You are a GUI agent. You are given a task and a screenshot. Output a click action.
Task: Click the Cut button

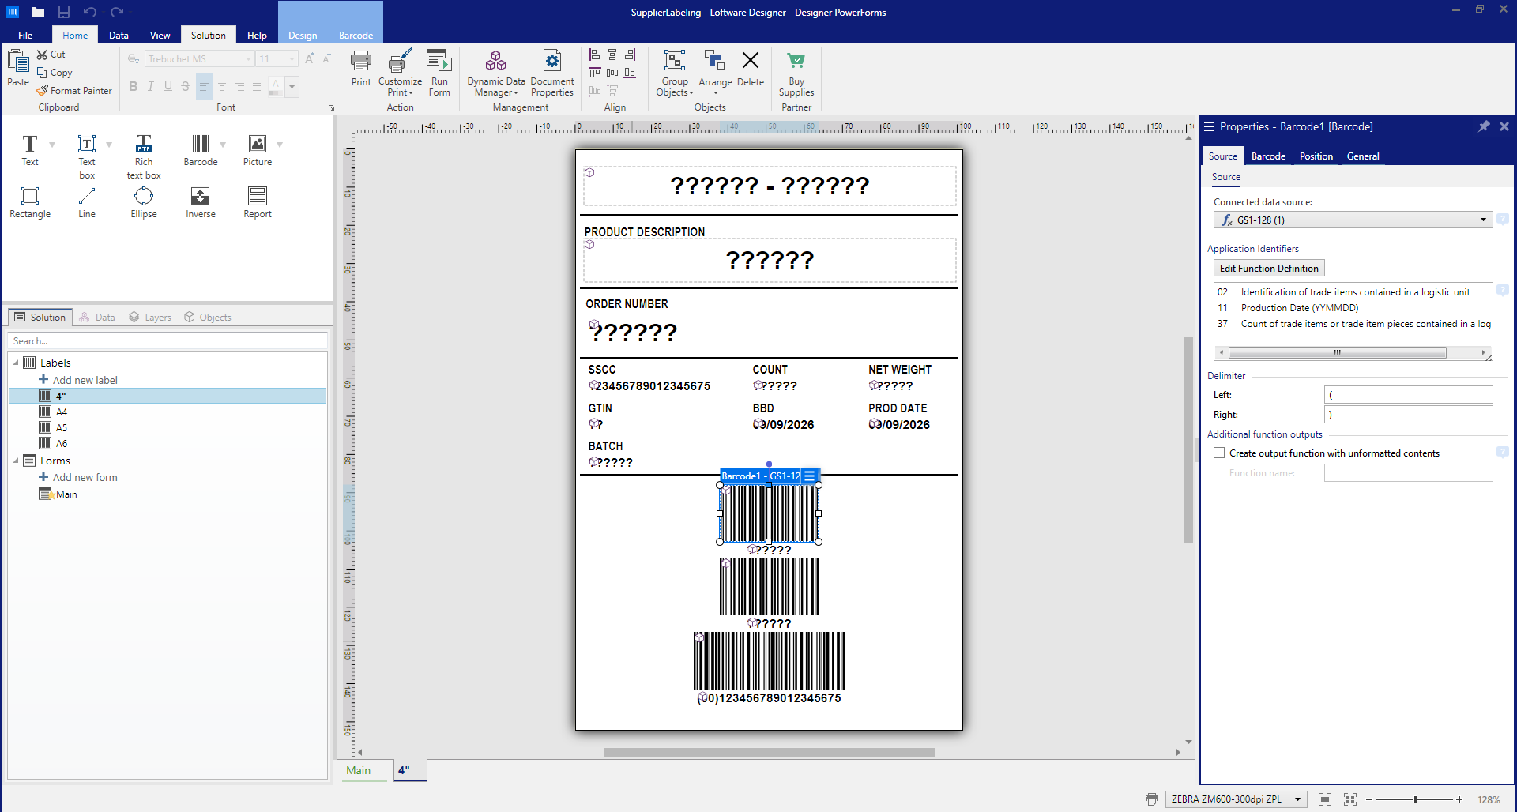click(x=51, y=55)
